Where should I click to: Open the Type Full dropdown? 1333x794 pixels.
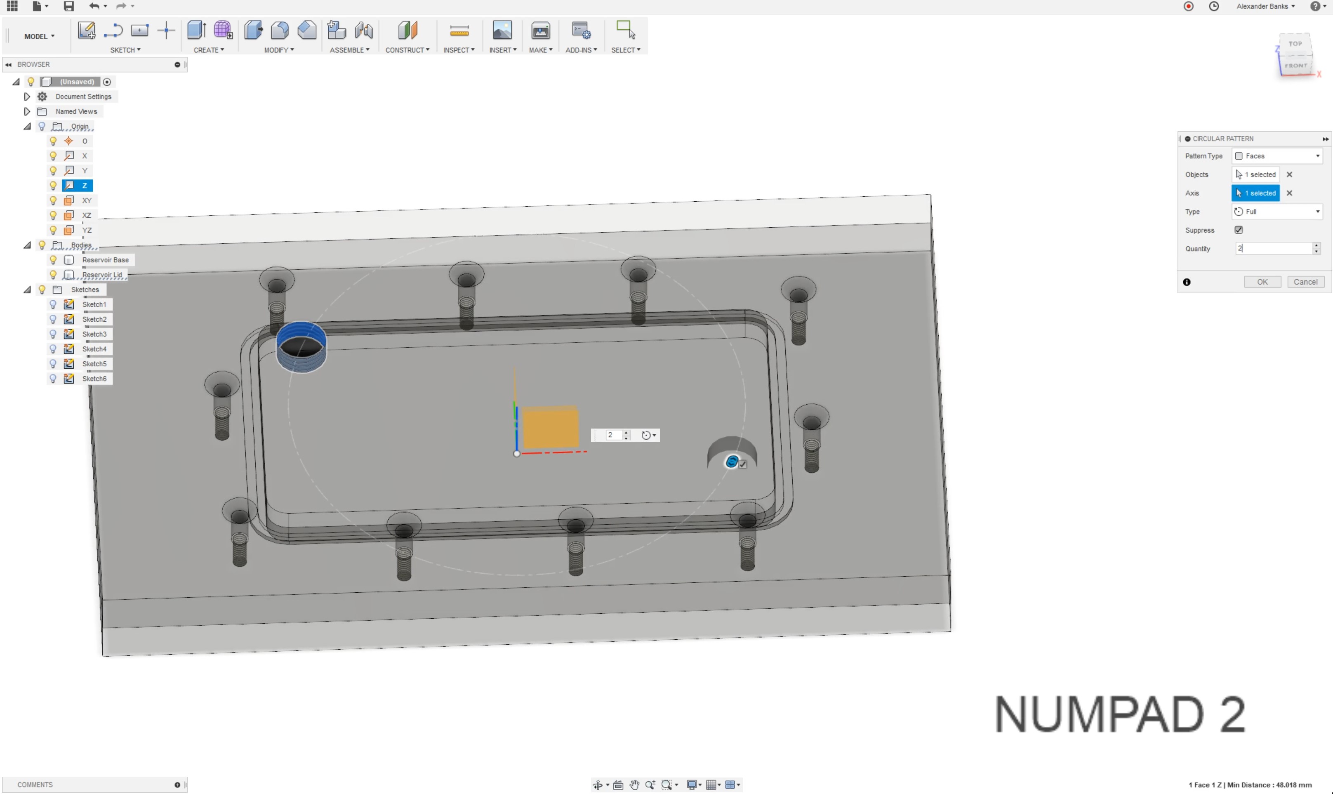pyautogui.click(x=1276, y=212)
